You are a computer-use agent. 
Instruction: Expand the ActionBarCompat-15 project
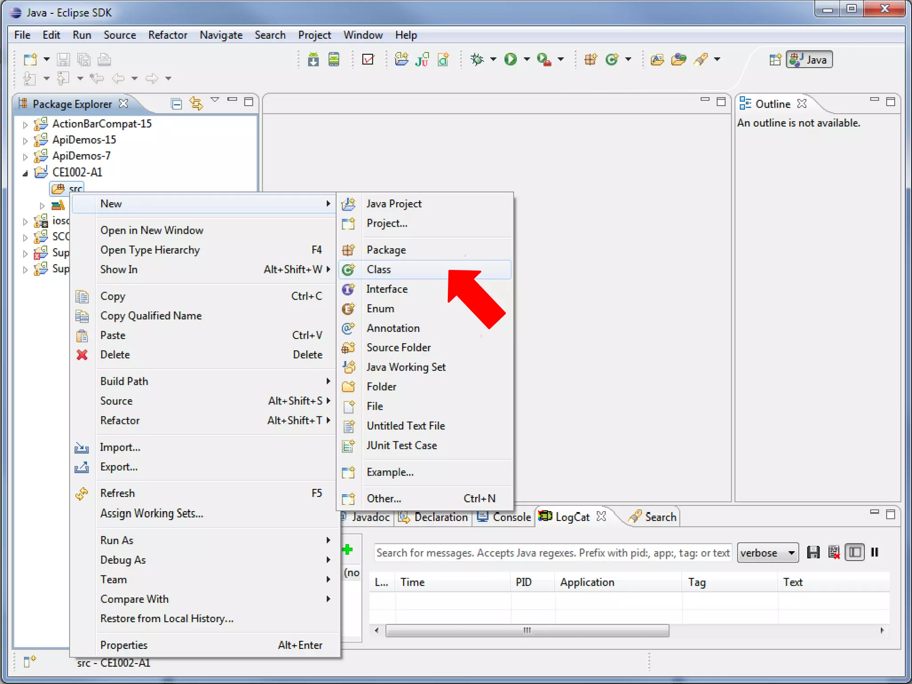click(25, 125)
